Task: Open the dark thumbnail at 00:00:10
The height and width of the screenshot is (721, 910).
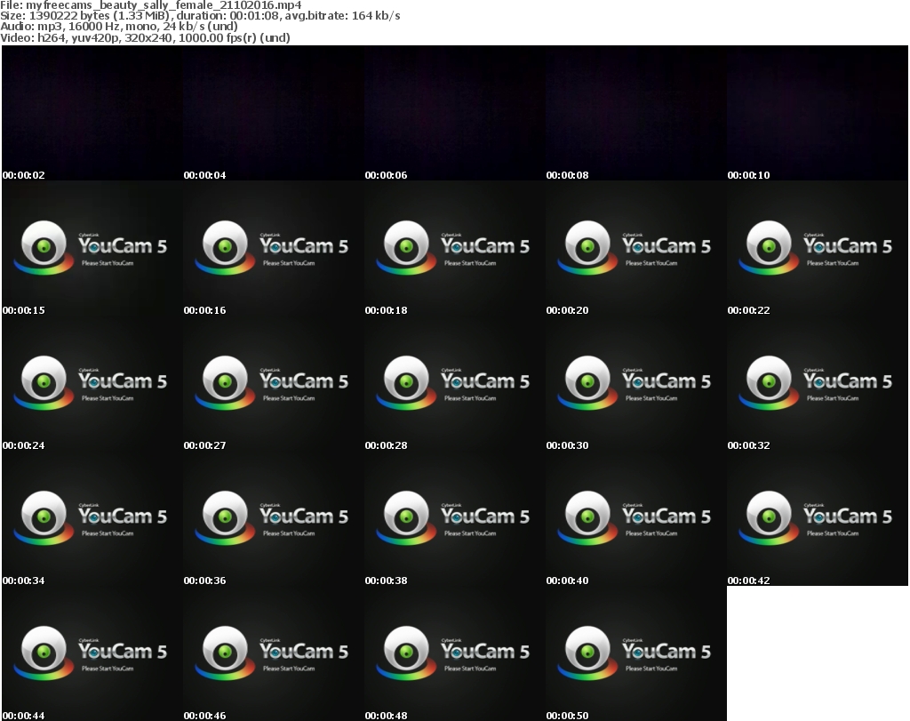Action: (x=817, y=113)
